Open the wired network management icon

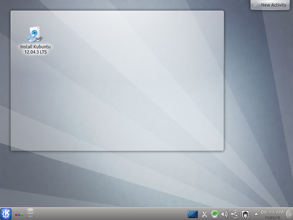point(246,214)
